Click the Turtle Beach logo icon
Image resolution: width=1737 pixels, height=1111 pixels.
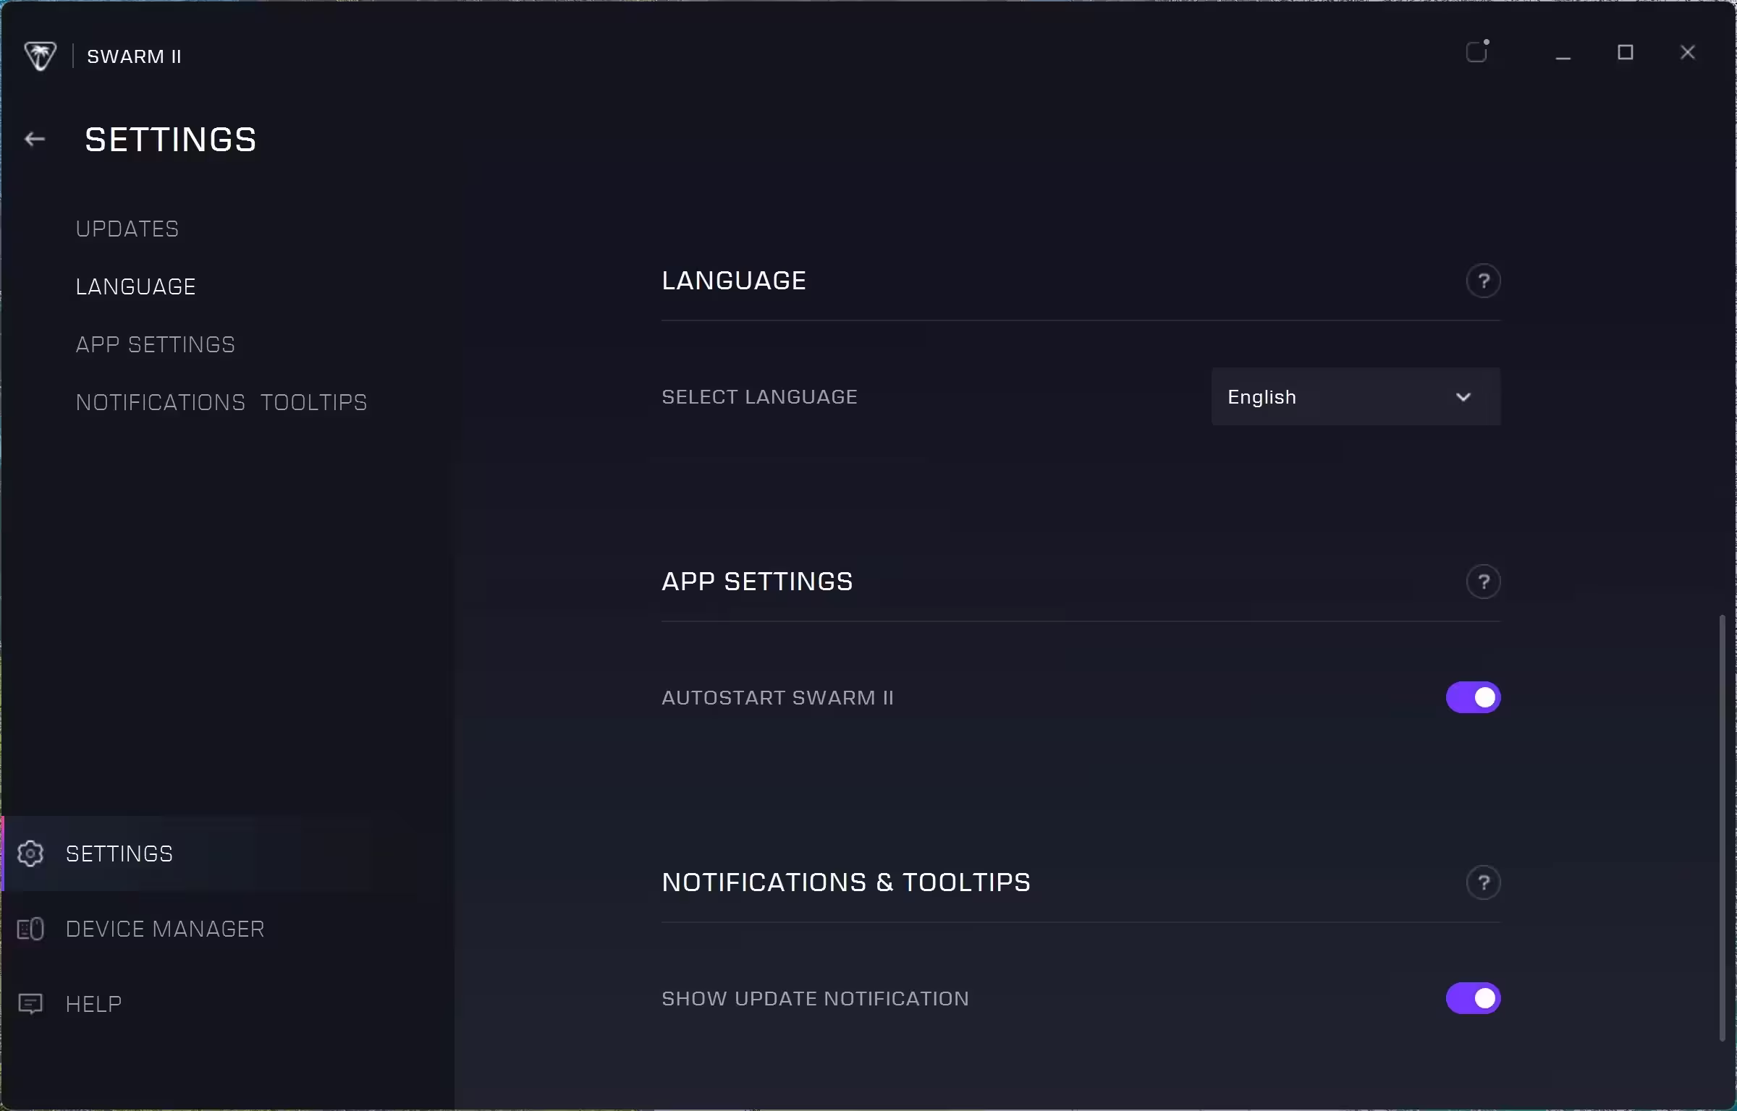point(40,56)
